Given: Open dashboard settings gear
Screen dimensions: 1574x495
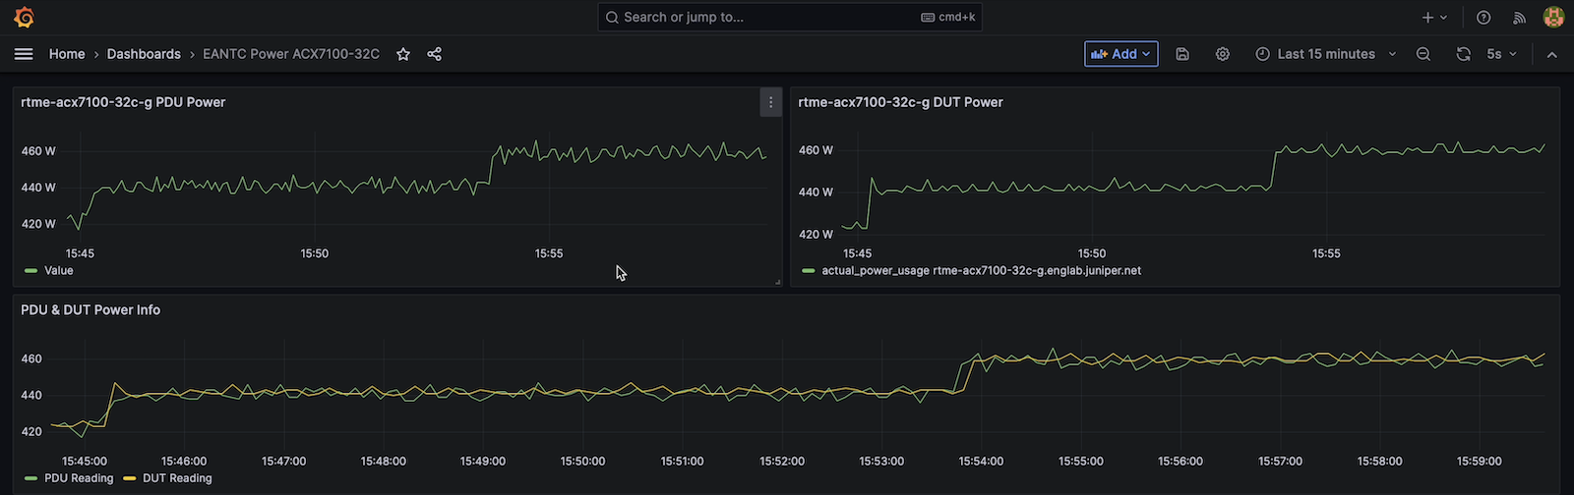Looking at the screenshot, I should click(1223, 54).
